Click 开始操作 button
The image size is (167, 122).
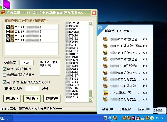(12, 99)
